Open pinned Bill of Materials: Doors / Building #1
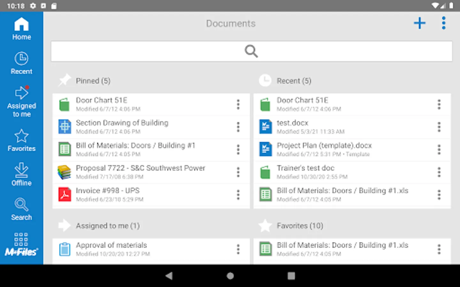460x287 pixels. (151, 150)
